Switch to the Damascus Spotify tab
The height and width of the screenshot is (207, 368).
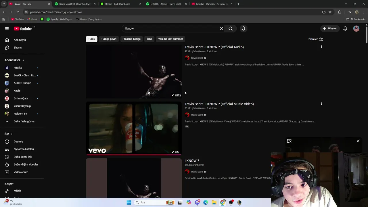(x=75, y=4)
